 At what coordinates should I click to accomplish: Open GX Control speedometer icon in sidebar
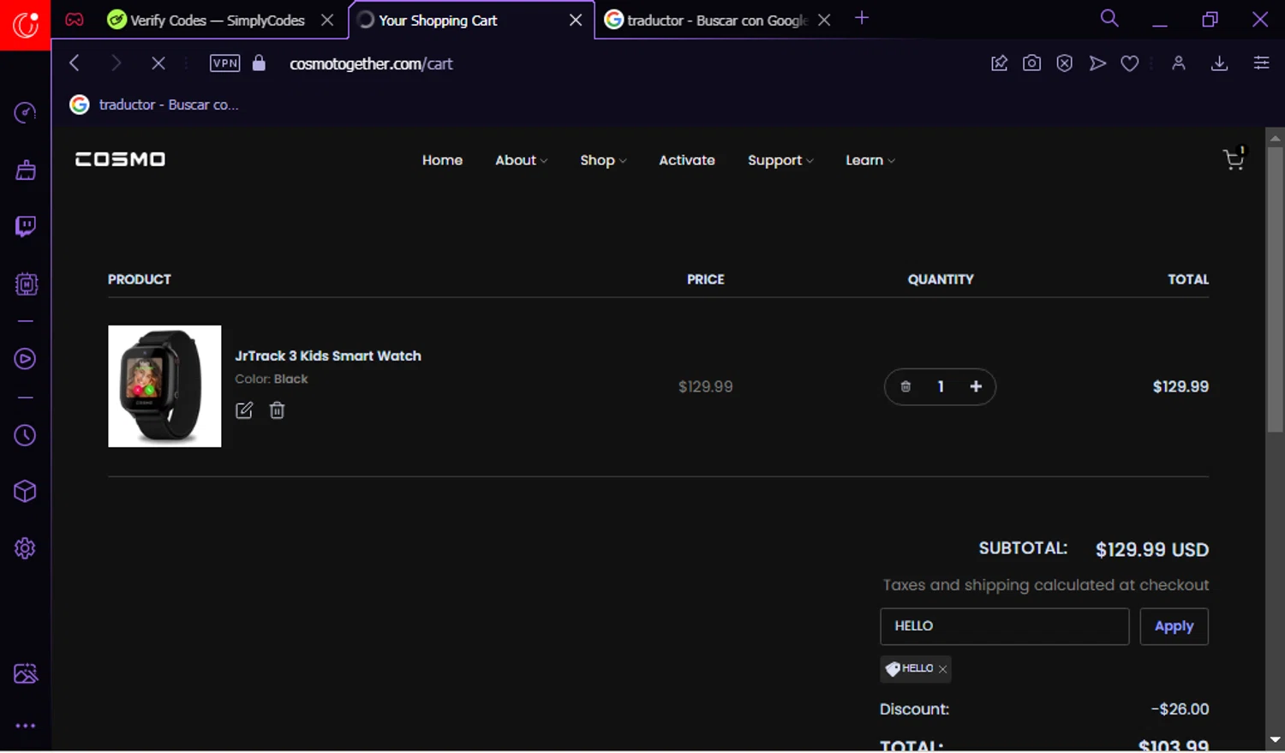tap(25, 113)
